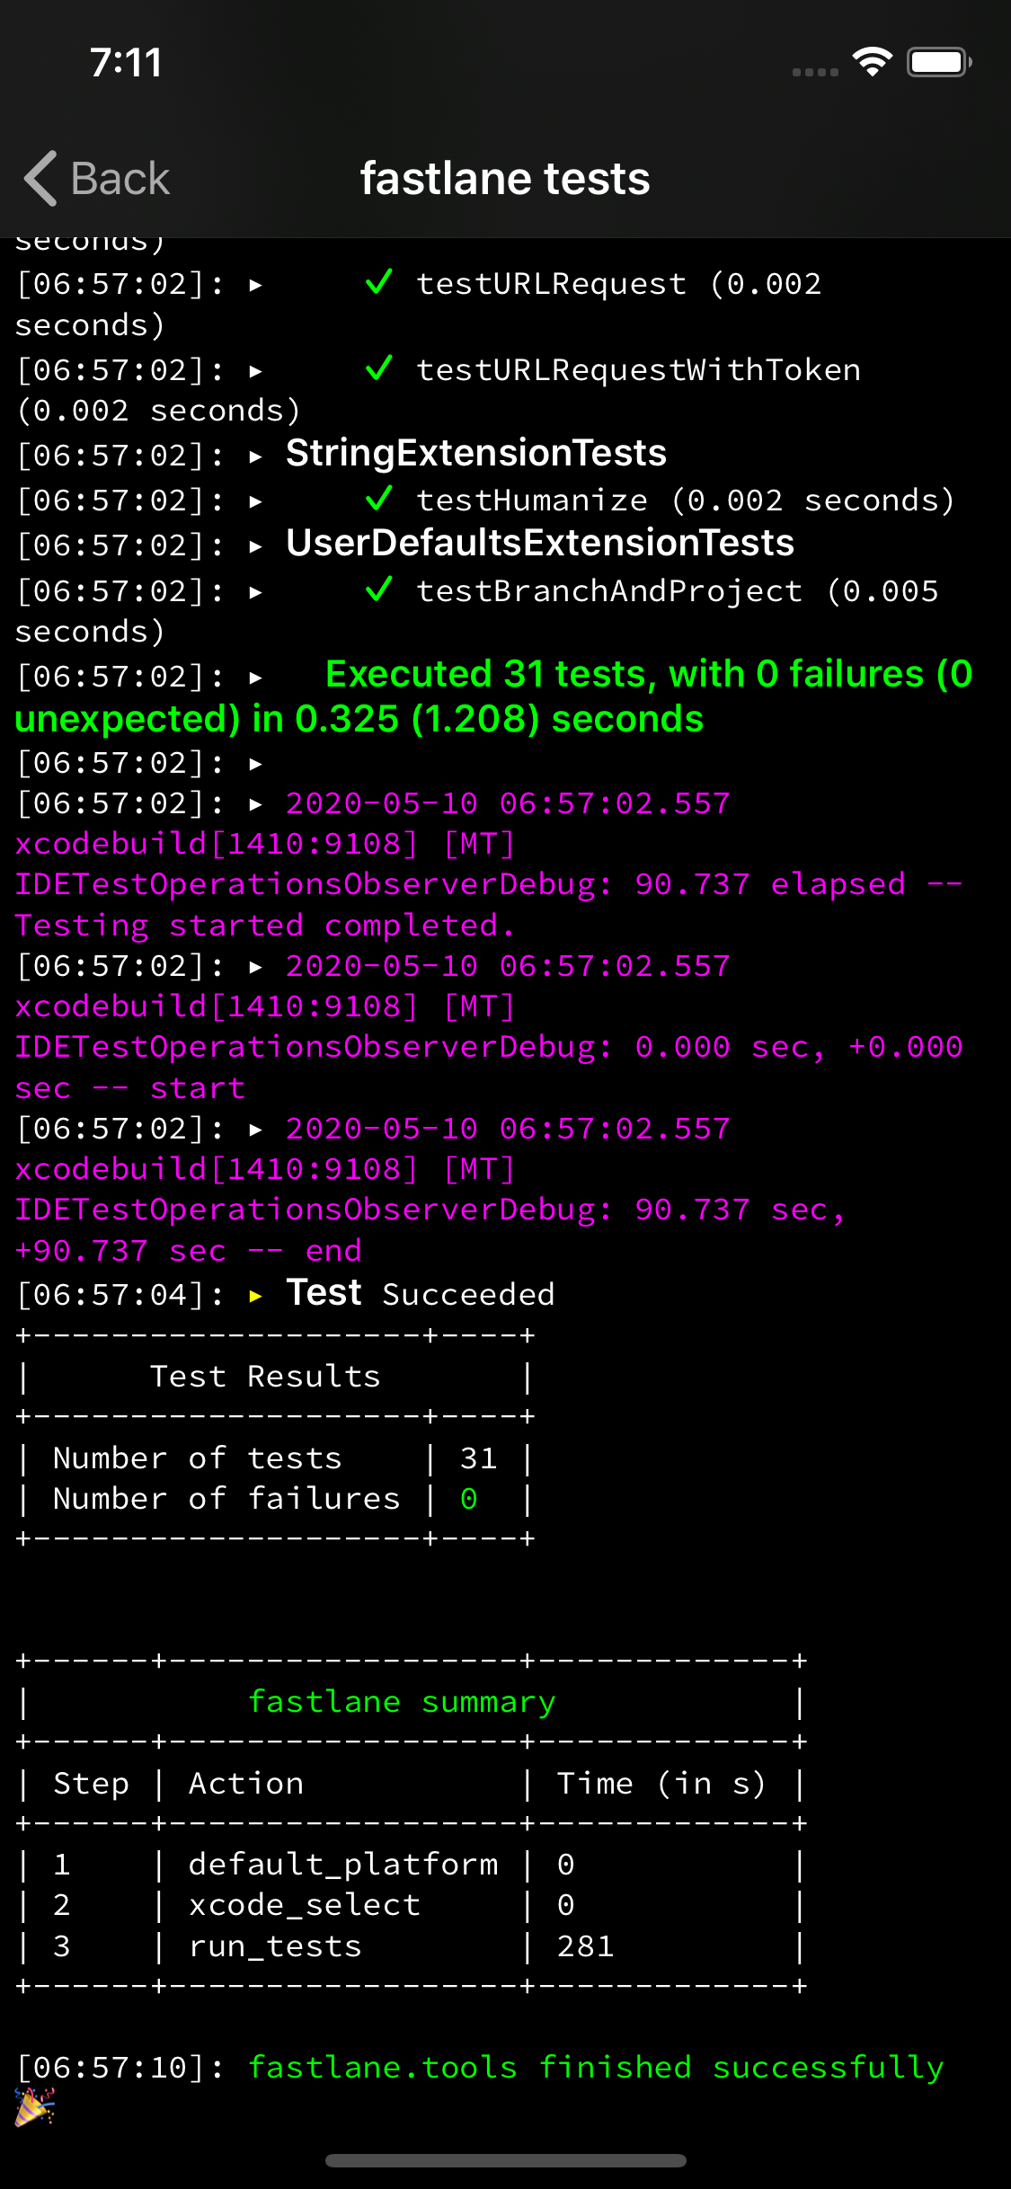1011x2189 pixels.
Task: Tap the '+90.737 sec -- end' line
Action: click(188, 1250)
